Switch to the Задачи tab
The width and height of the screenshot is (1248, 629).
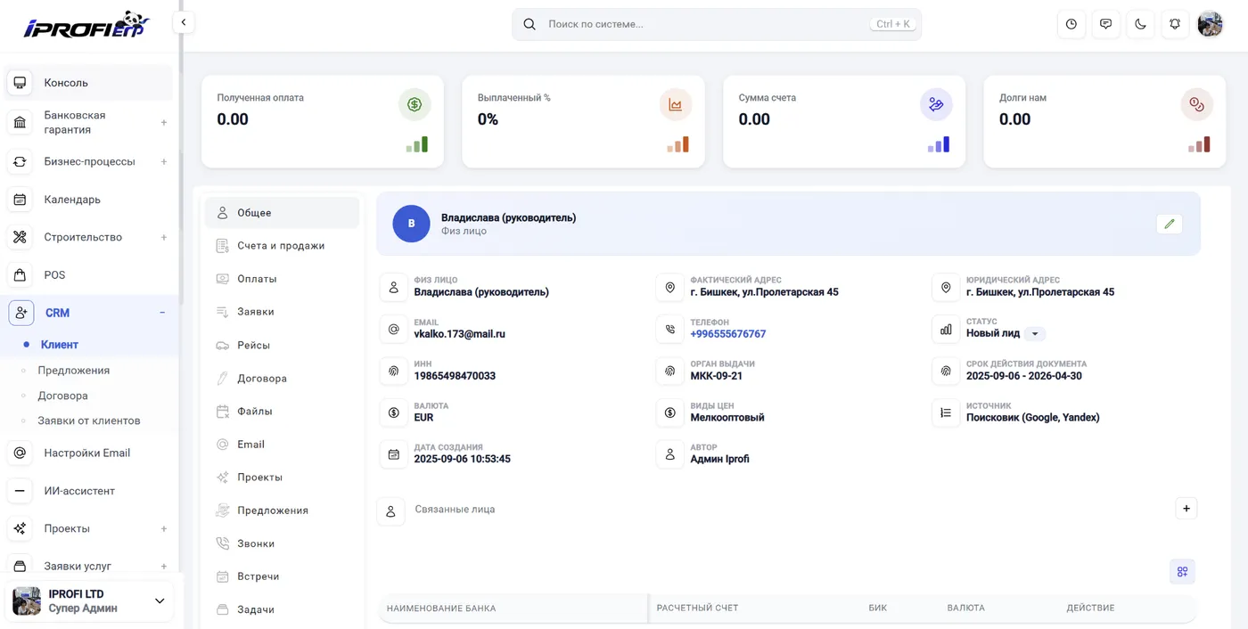pos(282,609)
